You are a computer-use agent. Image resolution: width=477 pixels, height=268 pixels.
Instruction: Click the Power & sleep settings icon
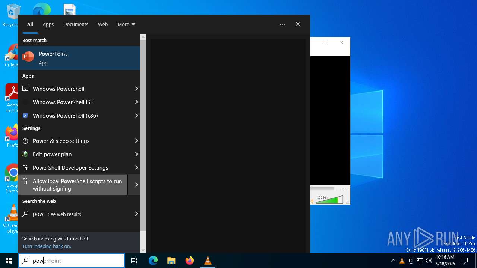(25, 141)
